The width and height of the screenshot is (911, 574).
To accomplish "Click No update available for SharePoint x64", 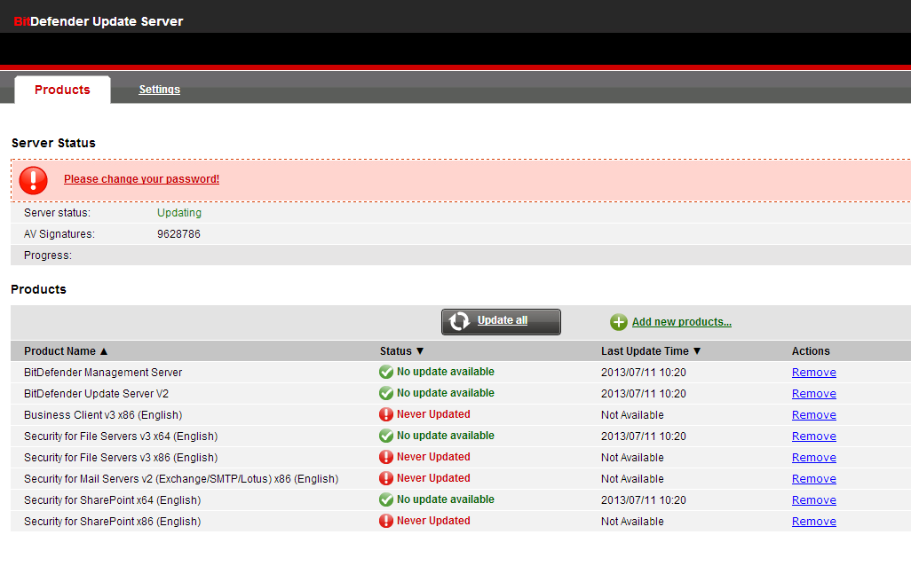I will click(x=446, y=499).
